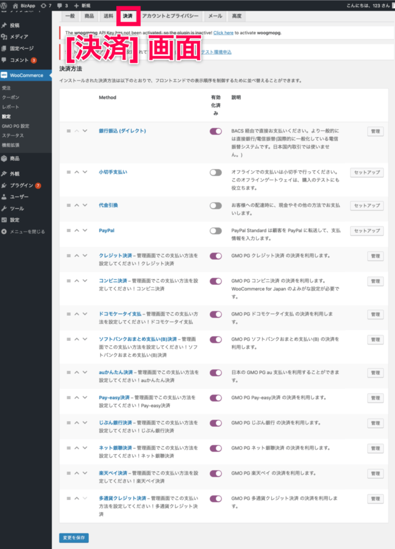
Task: Click 管理 for 楽天ペイ決済
Action: click(x=375, y=473)
